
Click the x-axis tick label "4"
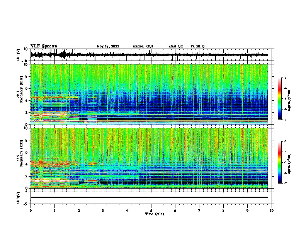pos(127,211)
